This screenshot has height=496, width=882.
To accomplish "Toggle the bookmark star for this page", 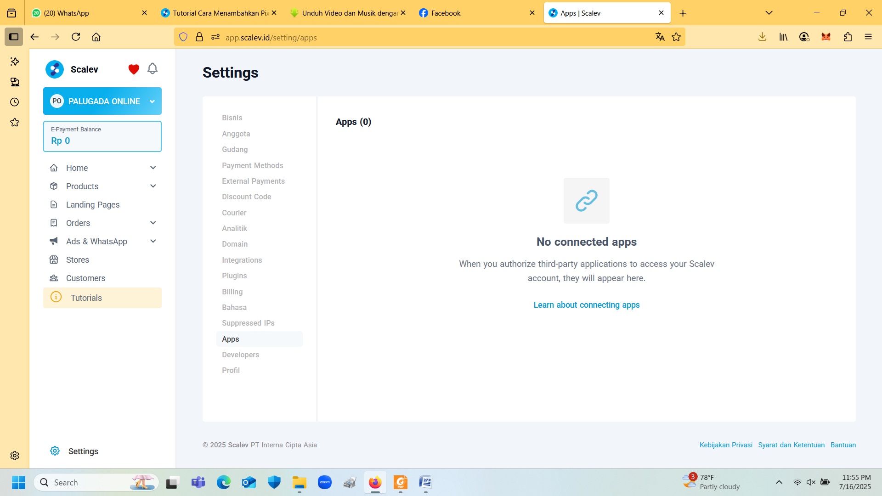I will click(676, 37).
